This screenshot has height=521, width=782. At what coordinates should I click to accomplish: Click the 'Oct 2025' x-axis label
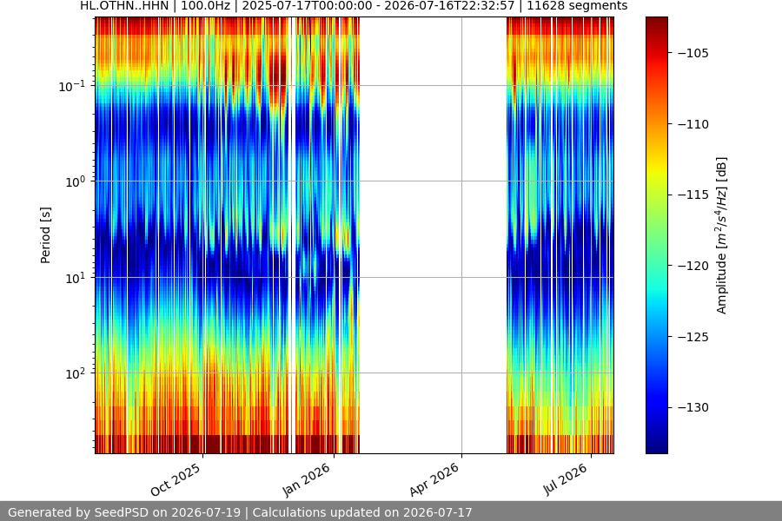(176, 479)
